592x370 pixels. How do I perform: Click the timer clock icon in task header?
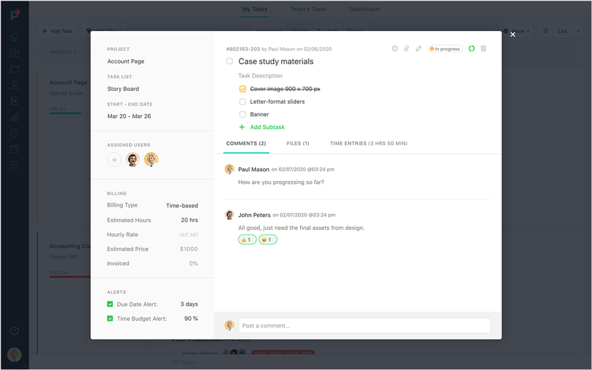(395, 49)
